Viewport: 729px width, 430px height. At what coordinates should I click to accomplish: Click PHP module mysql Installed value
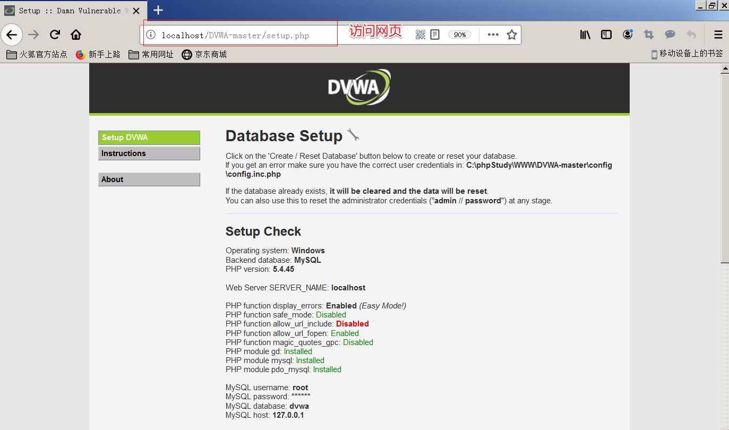pos(310,360)
